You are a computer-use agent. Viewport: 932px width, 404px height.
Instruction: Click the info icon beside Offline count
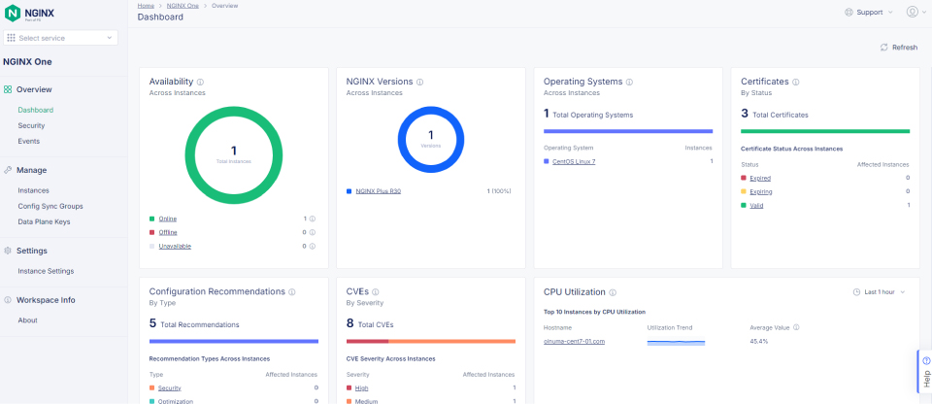click(312, 233)
